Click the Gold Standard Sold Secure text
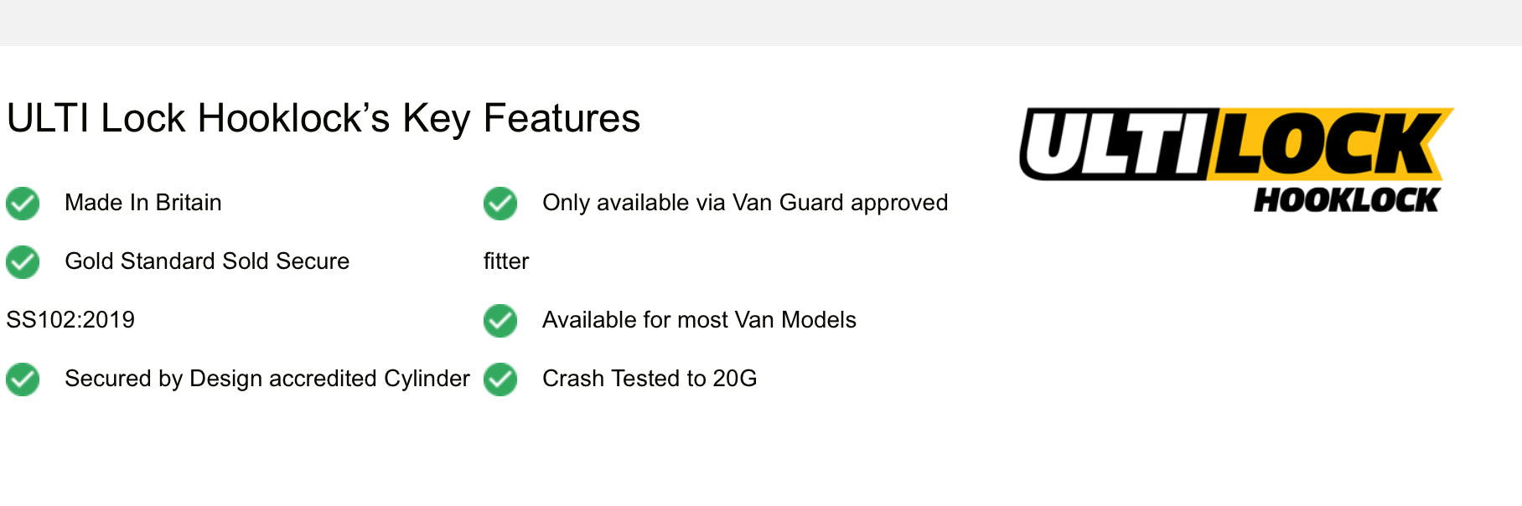1522x506 pixels. click(x=207, y=261)
